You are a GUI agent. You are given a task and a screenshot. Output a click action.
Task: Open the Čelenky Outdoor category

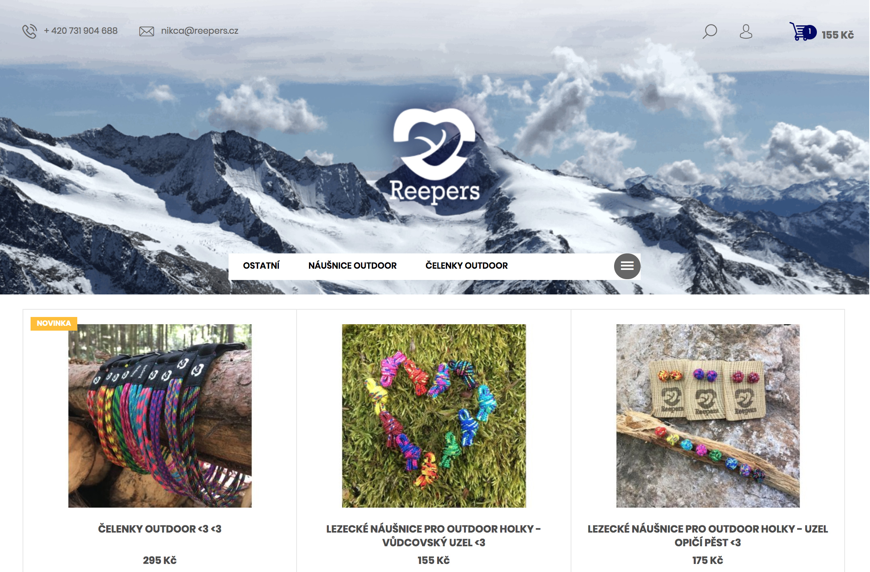[467, 265]
